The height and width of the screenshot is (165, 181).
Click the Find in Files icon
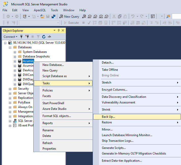coord(168,17)
